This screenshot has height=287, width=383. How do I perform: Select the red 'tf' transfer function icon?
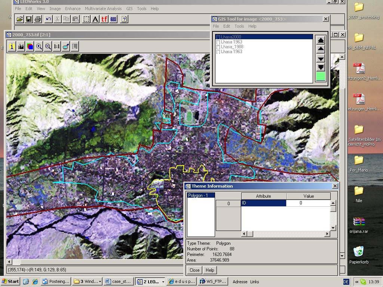click(x=104, y=19)
